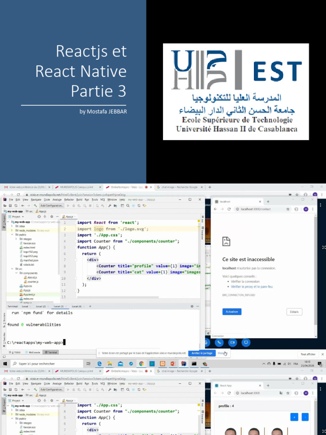
Task: Open the settings gear in the upper Project panel
Action: [x=51, y=216]
